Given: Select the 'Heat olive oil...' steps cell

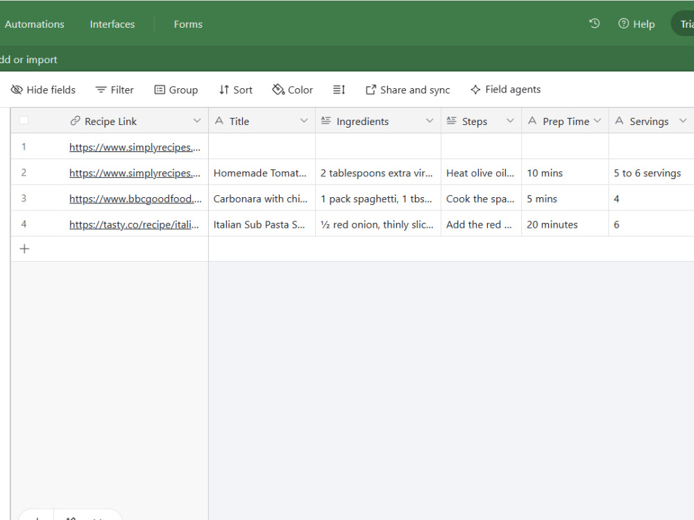Looking at the screenshot, I should coord(481,173).
